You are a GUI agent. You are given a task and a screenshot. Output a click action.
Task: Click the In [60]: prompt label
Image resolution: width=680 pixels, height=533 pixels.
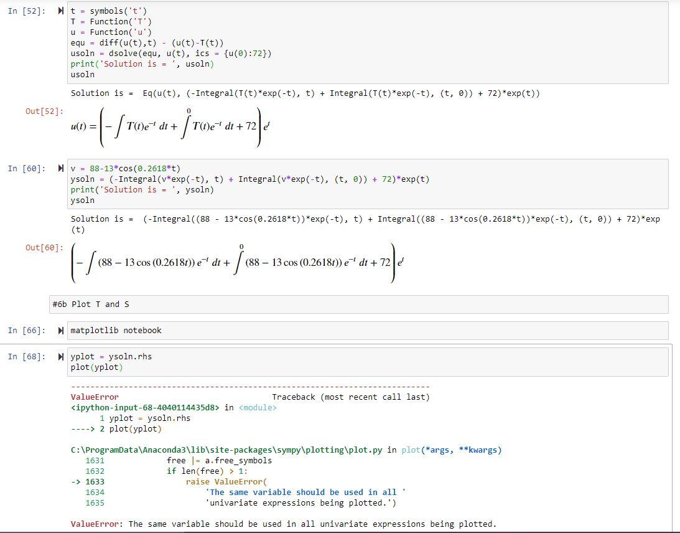tap(27, 169)
